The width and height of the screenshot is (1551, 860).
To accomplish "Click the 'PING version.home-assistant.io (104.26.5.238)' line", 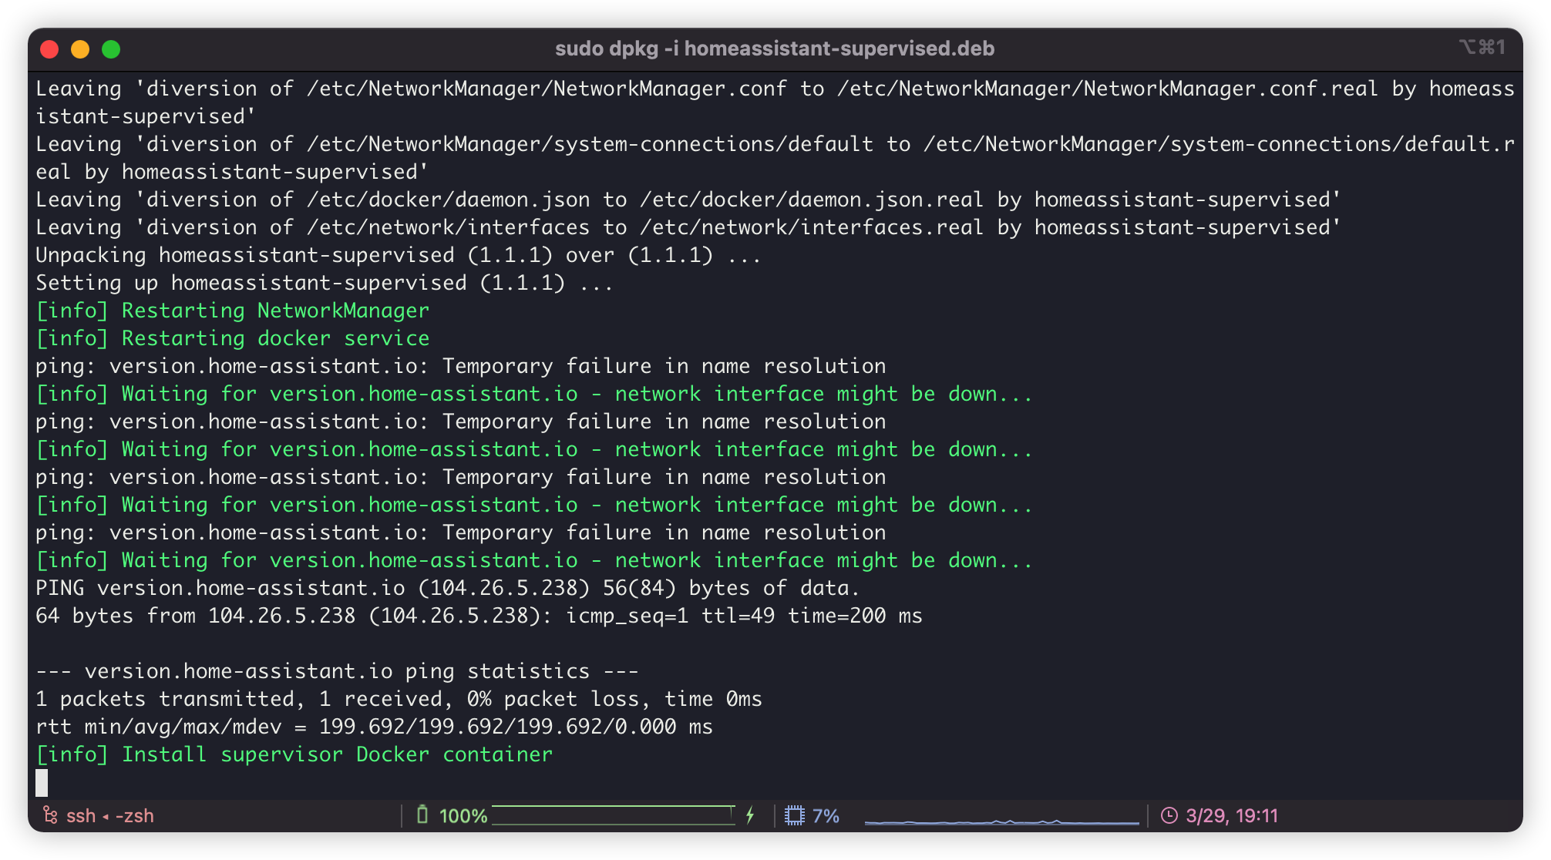I will (x=447, y=588).
